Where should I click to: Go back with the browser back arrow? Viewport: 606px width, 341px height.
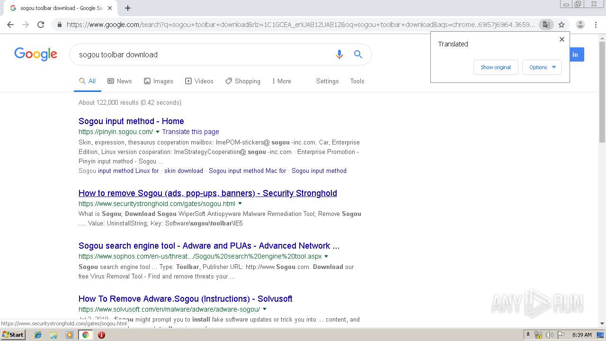click(x=10, y=25)
